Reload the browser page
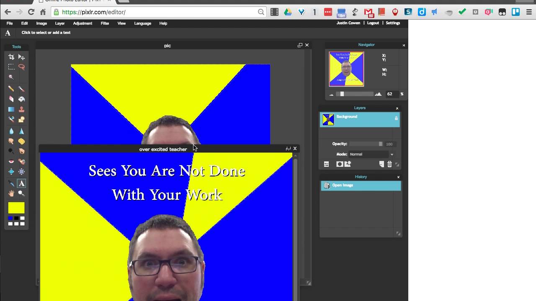Screen dimensions: 536x301 click(x=31, y=12)
